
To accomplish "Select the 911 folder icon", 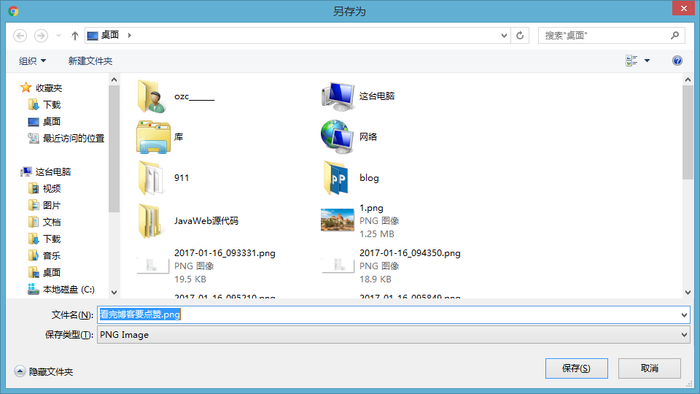I will pyautogui.click(x=152, y=178).
